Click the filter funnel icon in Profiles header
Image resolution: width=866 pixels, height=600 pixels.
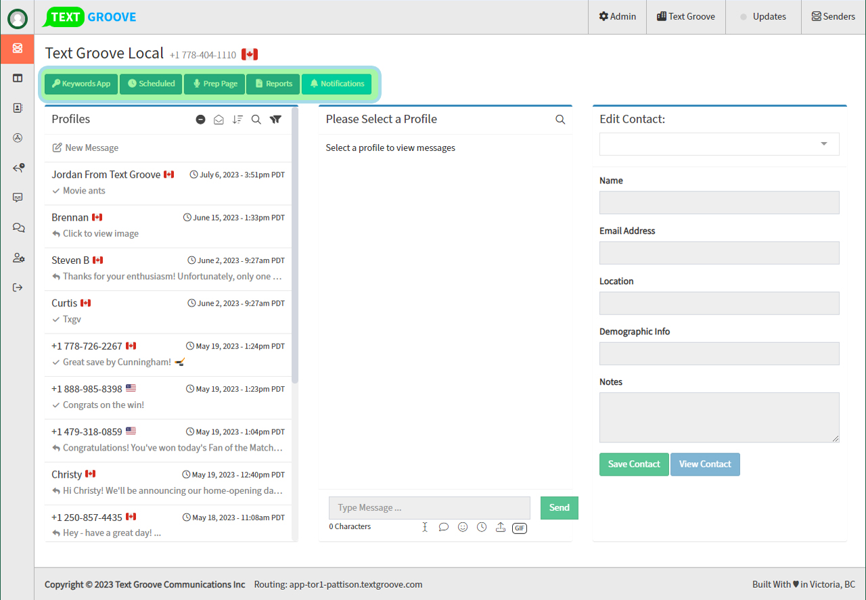click(275, 119)
